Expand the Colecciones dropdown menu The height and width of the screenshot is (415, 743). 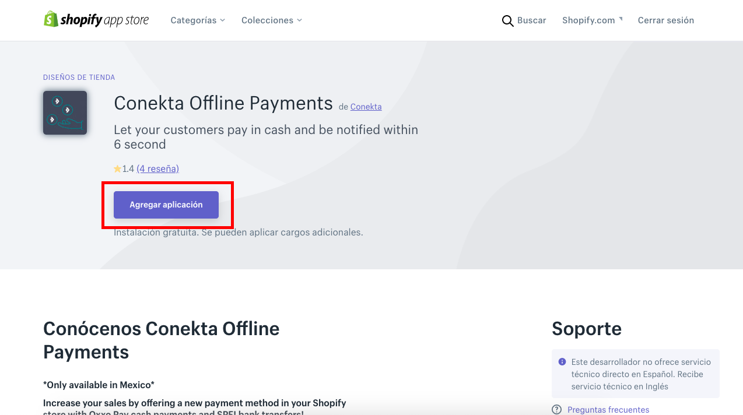click(x=271, y=20)
